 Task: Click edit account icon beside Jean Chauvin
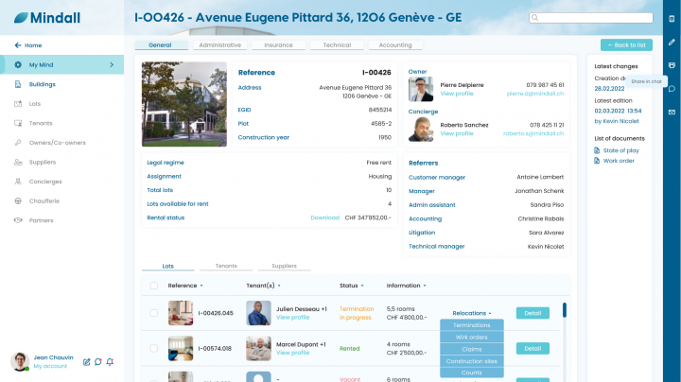tap(86, 361)
